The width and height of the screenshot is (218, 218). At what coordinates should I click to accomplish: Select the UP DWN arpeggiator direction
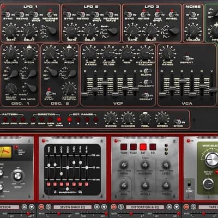click(59, 119)
